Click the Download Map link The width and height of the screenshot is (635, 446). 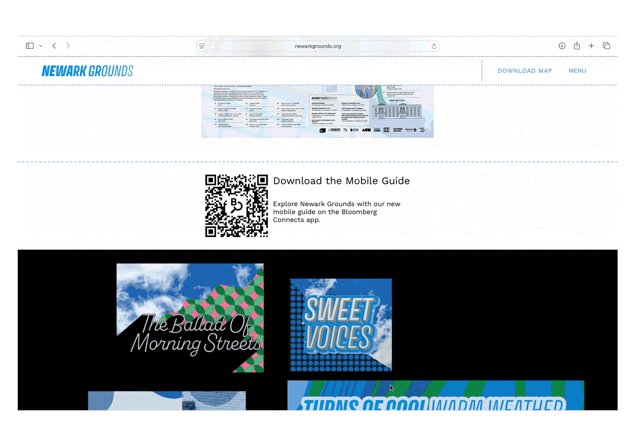click(x=525, y=71)
